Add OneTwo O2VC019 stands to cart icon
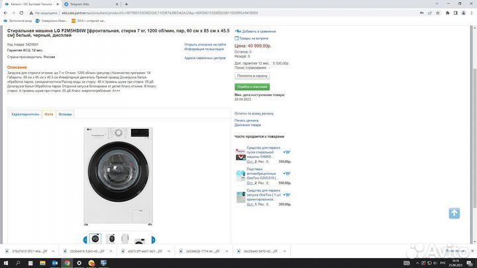Screen dimensions: 477x268 [287, 173]
